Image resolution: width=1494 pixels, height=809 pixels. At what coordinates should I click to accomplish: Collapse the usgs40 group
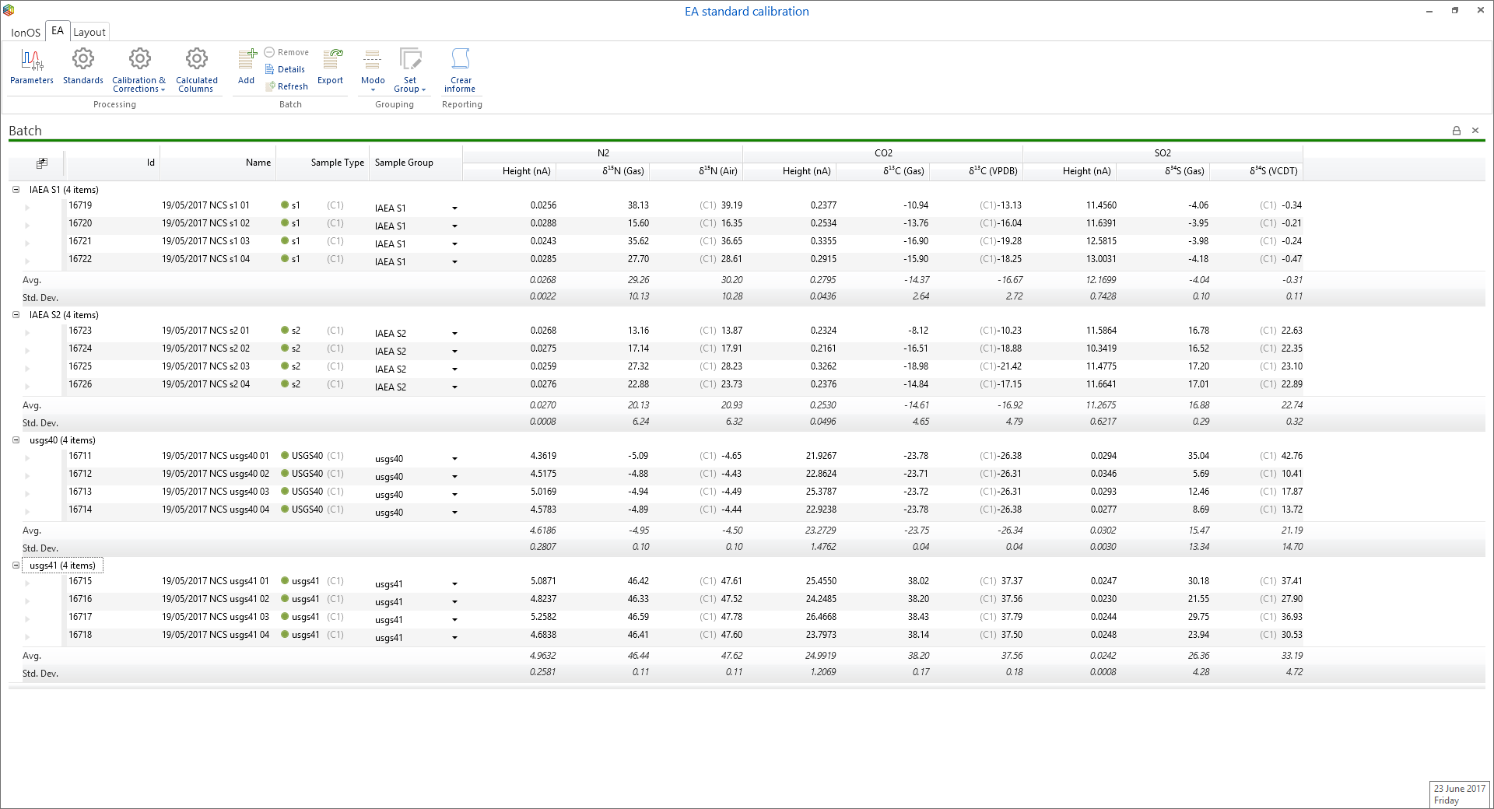pyautogui.click(x=16, y=440)
